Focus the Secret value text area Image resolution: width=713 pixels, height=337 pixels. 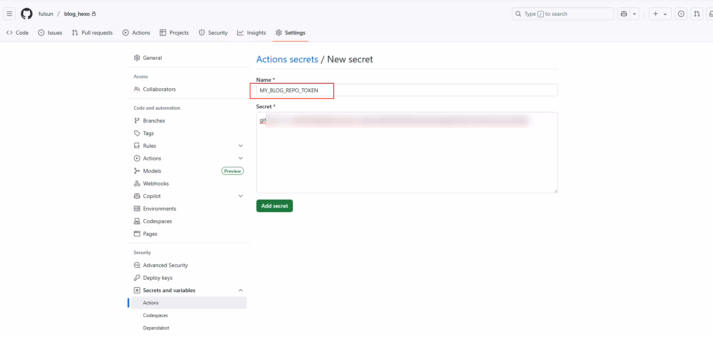click(407, 157)
